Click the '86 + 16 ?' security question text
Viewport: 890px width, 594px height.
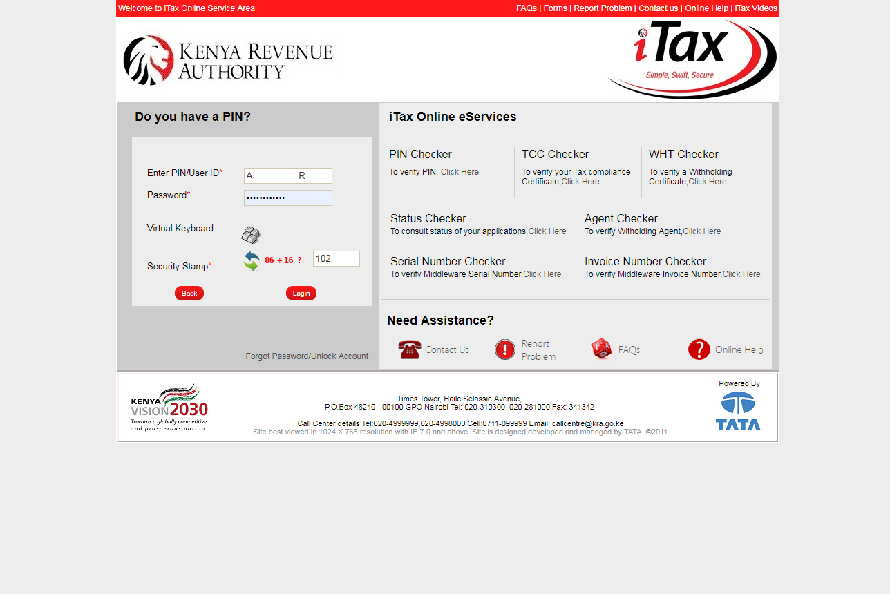tap(283, 260)
